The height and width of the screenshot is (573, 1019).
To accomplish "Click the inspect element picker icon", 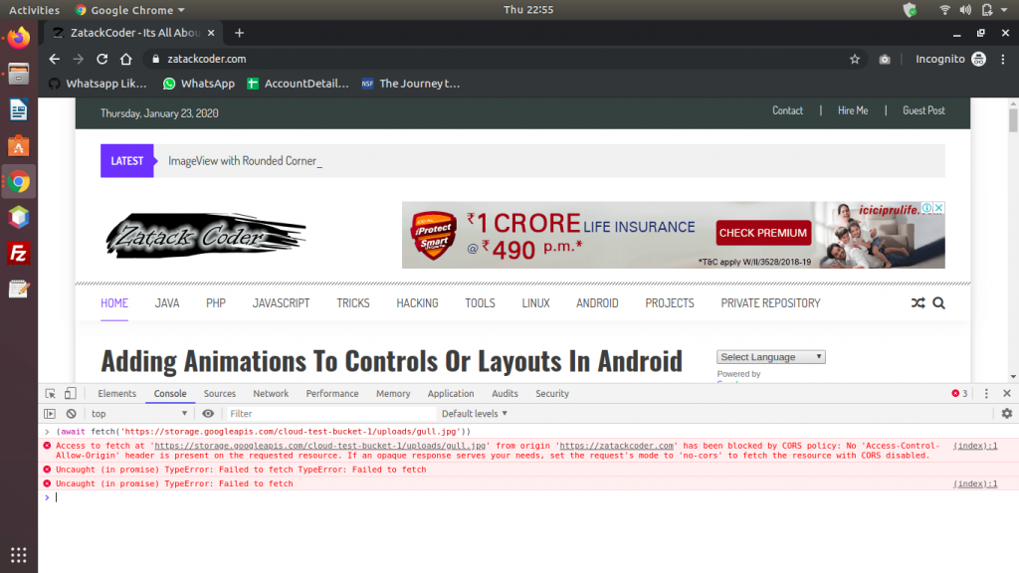I will [50, 394].
